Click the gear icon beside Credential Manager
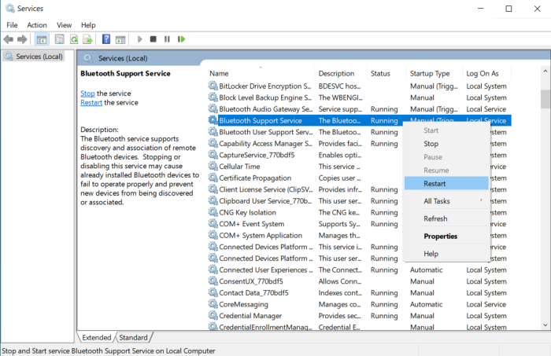551x356 pixels. click(x=213, y=315)
